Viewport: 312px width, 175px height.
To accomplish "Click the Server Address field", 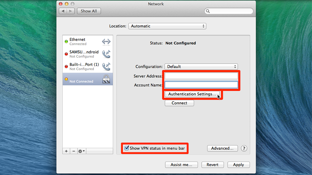I will tap(201, 76).
